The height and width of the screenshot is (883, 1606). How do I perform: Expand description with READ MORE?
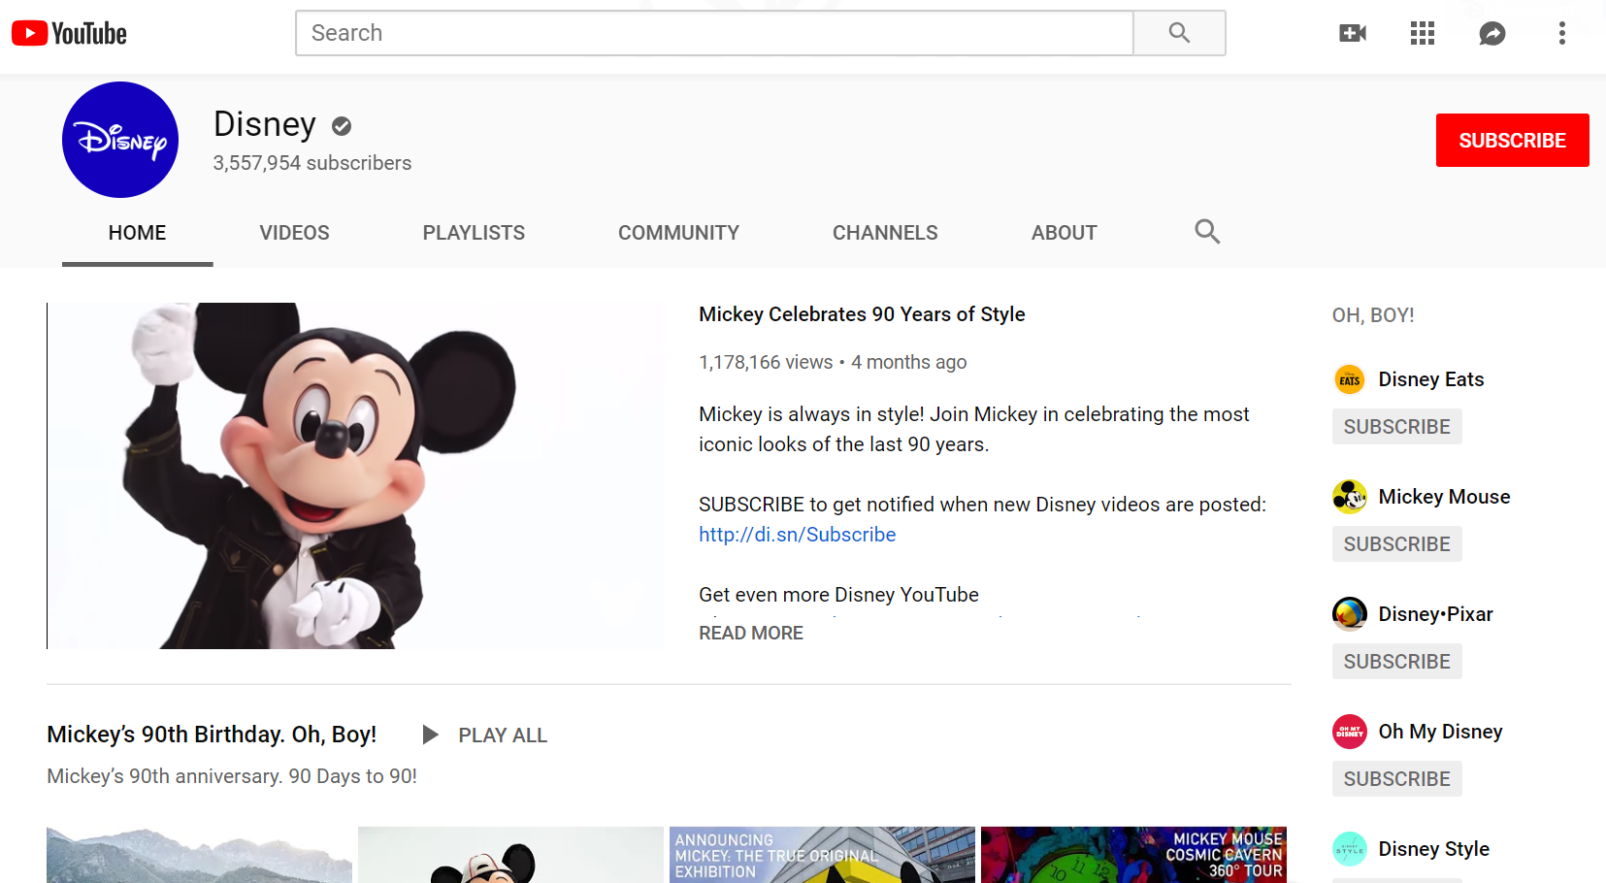(751, 633)
